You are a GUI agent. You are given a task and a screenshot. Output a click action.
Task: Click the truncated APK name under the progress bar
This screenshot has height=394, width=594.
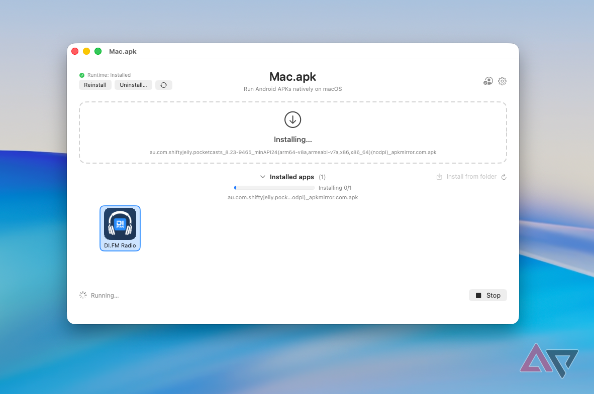[x=292, y=197]
